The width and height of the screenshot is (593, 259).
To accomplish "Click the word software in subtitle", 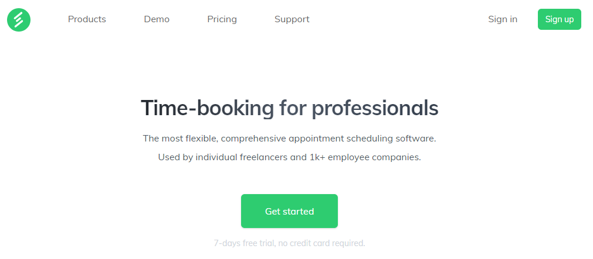I will click(x=416, y=139).
